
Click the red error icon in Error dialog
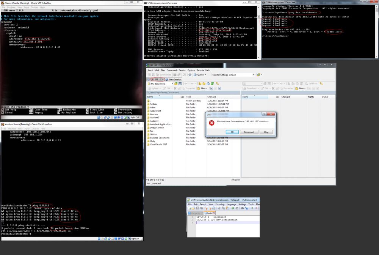(x=212, y=123)
